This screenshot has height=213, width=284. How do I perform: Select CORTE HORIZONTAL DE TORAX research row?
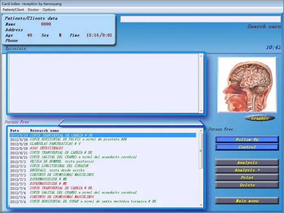coord(103,201)
